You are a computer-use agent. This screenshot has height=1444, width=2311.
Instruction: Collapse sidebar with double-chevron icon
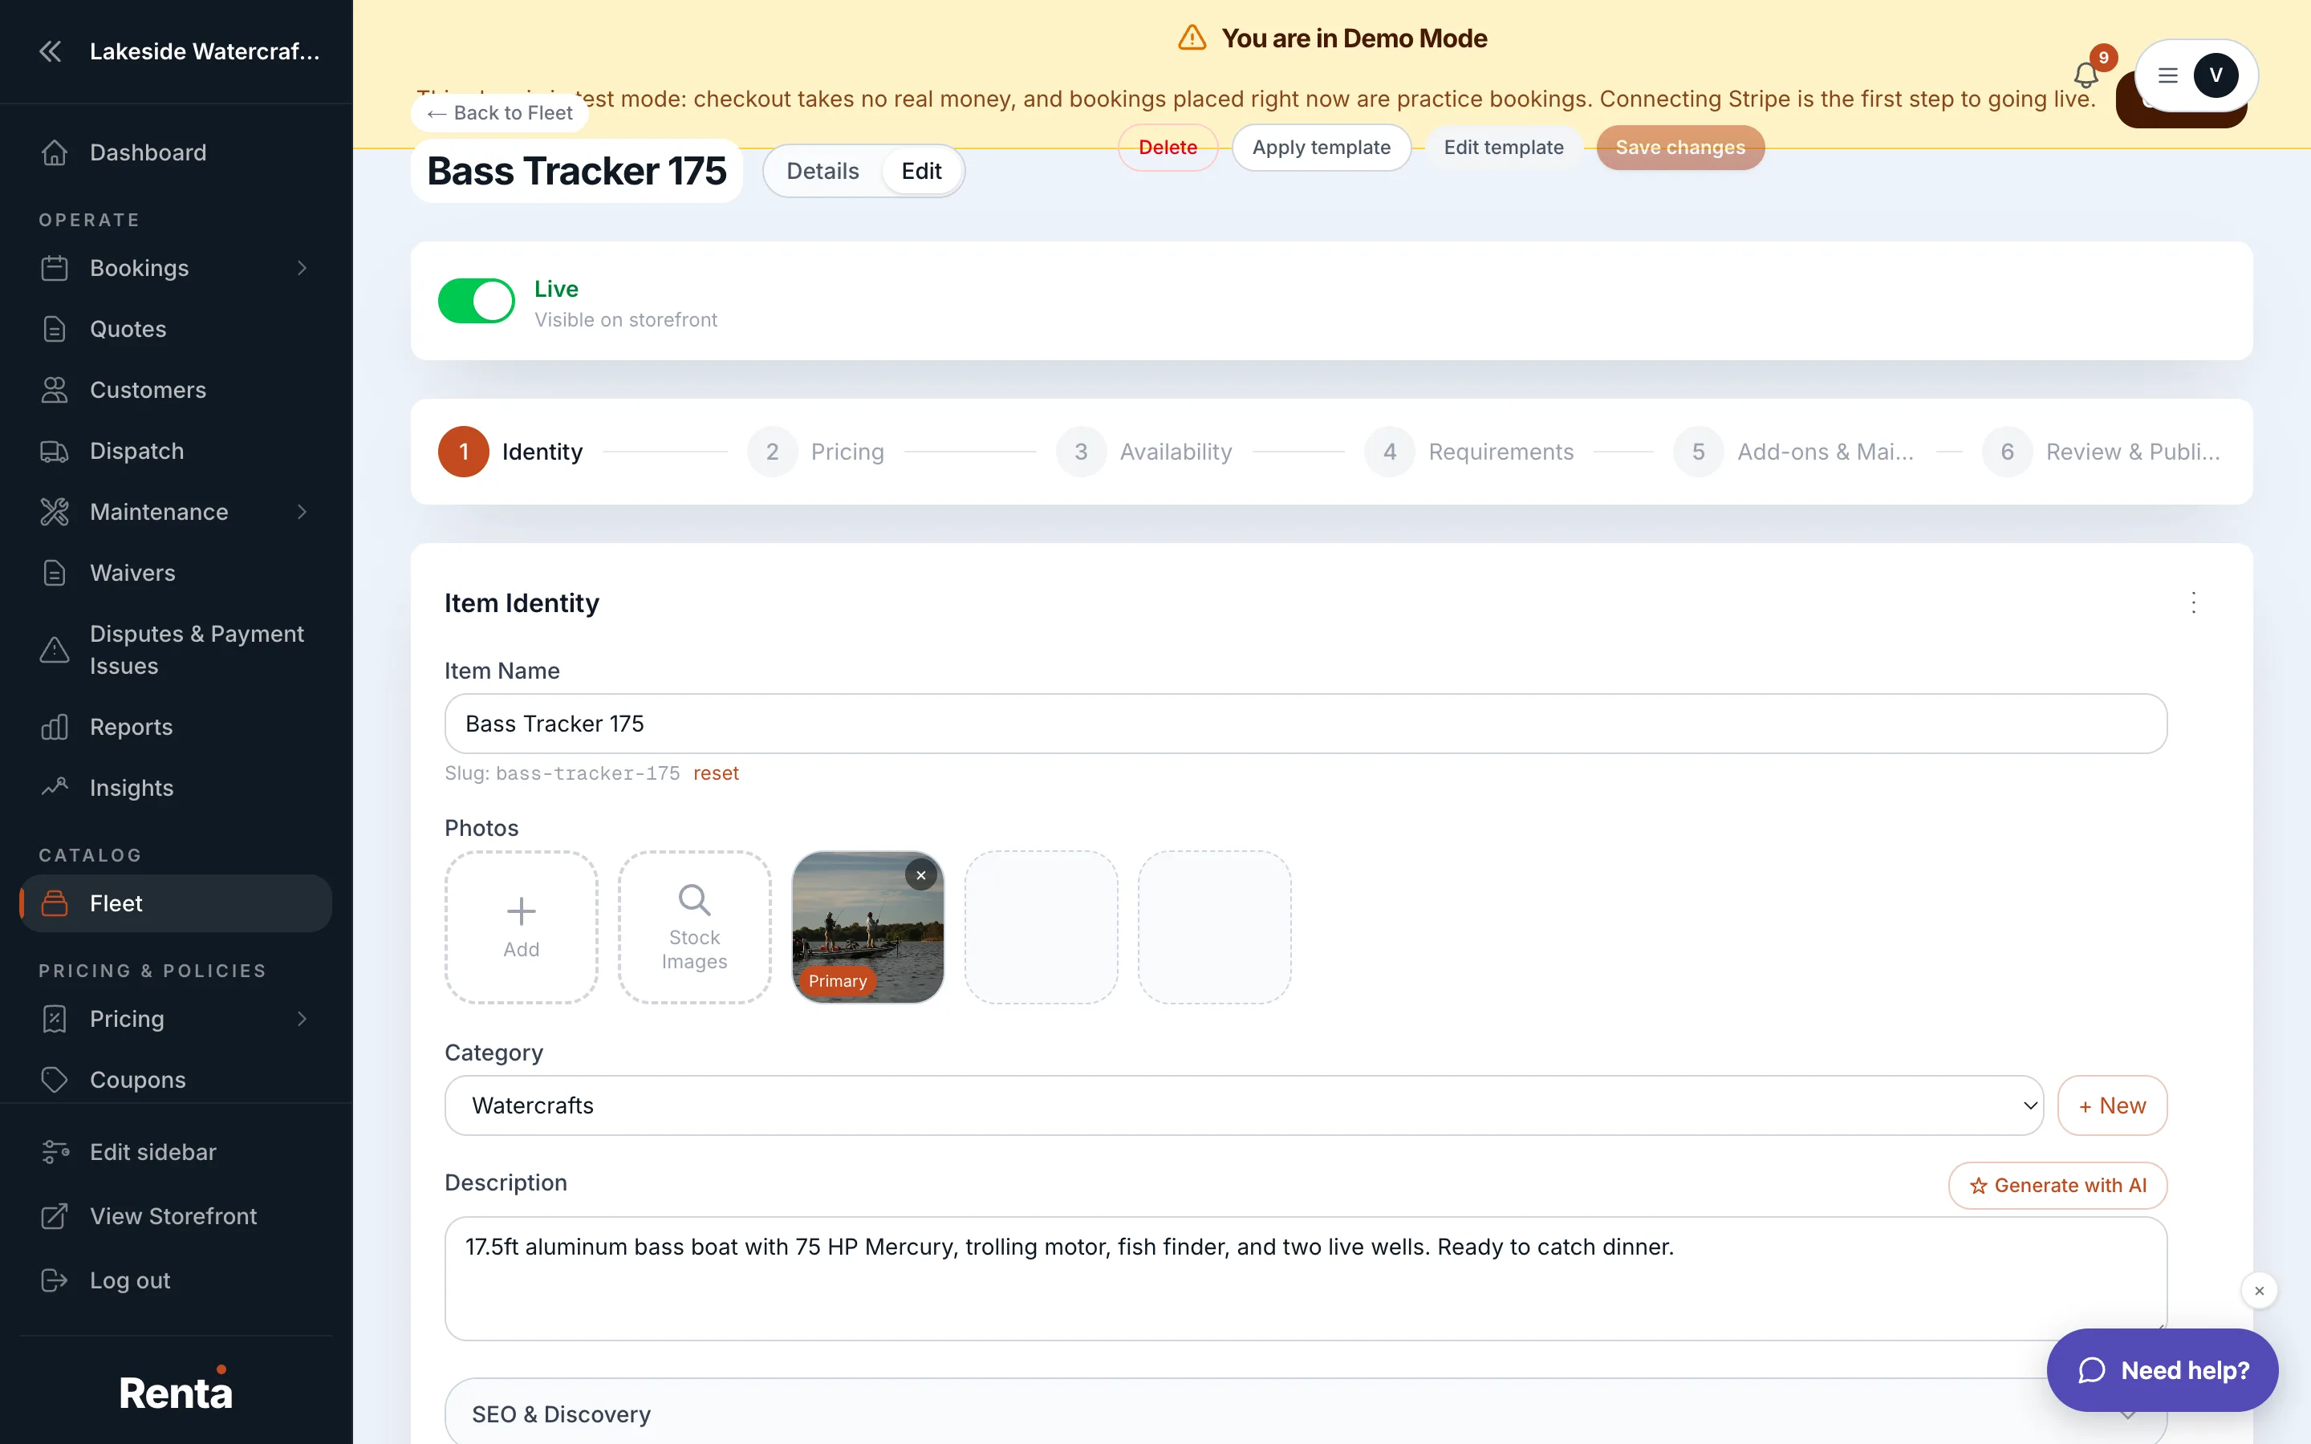point(51,51)
